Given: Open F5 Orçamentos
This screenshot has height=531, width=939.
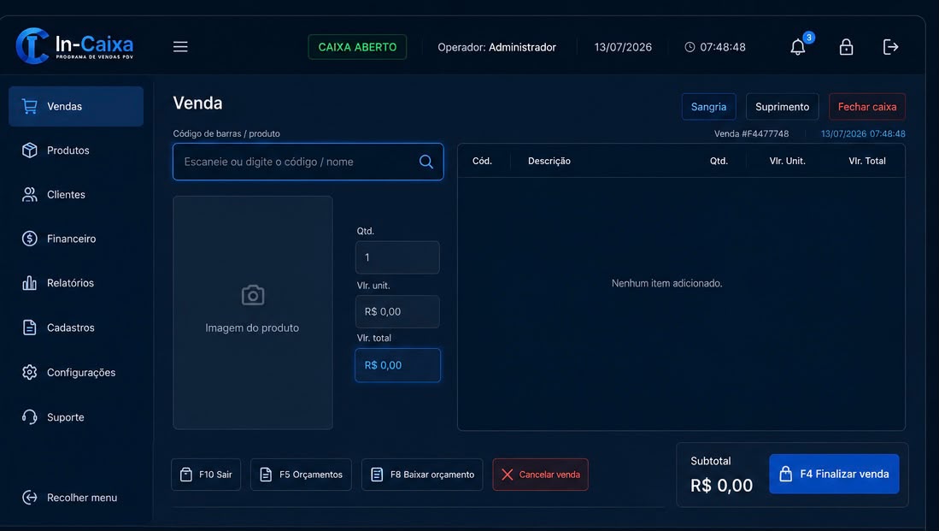Looking at the screenshot, I should pyautogui.click(x=302, y=475).
